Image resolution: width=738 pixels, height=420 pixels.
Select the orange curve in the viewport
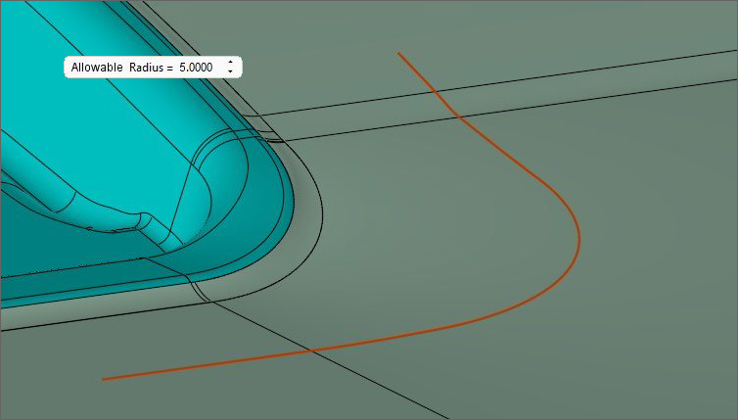[x=578, y=240]
